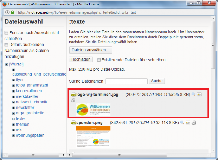The height and width of the screenshot is (160, 218).
Task: Open the ausbildung_und_berufseinstieg namespace link
Action: tap(39, 74)
